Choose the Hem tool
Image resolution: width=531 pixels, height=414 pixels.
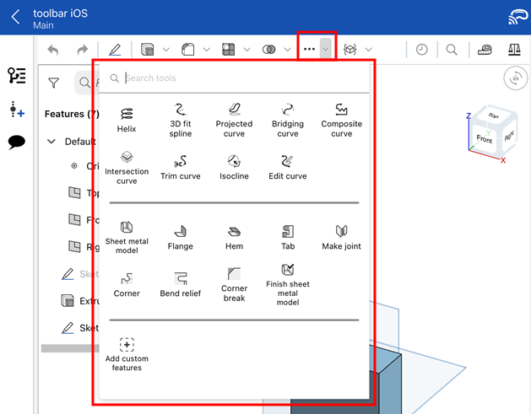click(x=234, y=237)
